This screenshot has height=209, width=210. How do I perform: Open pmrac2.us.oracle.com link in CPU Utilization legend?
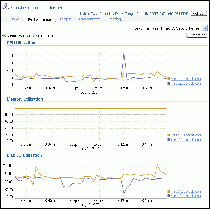186,84
